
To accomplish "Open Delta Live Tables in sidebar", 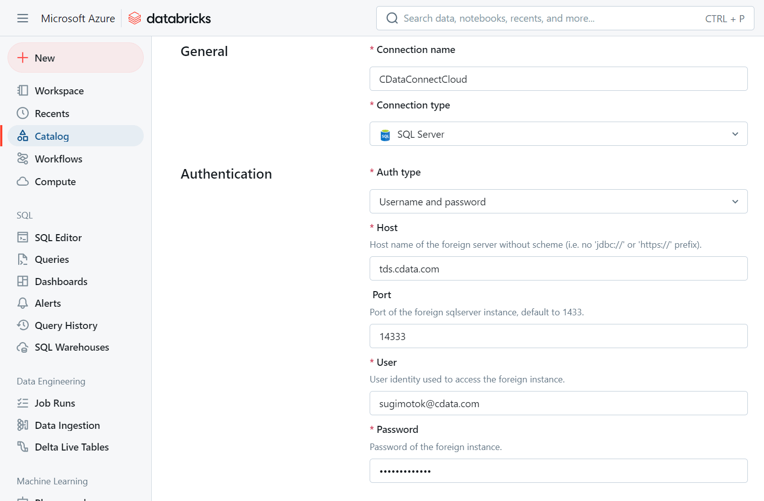I will click(76, 447).
